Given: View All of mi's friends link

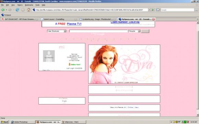Looking at the screenshot, I should (125, 107).
